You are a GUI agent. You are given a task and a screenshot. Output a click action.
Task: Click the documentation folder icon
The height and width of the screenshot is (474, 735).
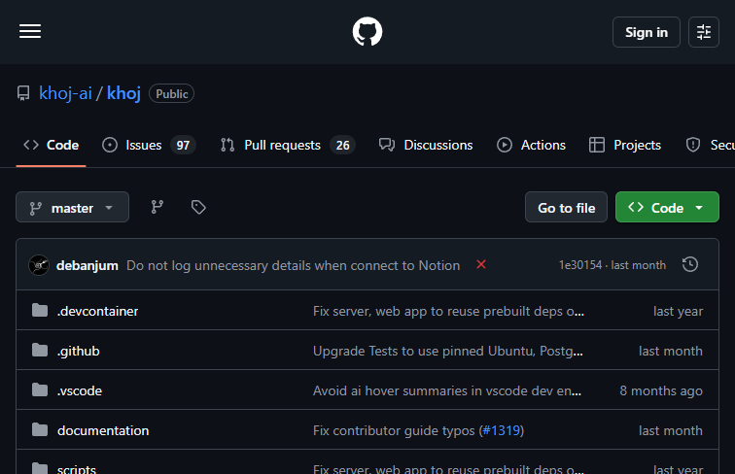[40, 429]
